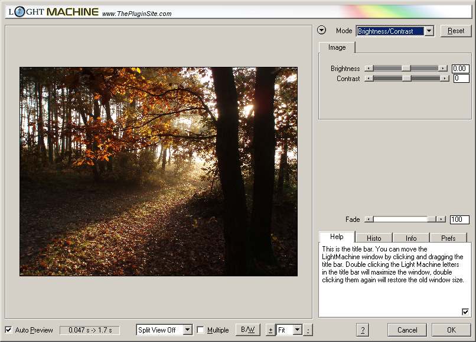Screen dimensions: 476x342
Task: Switch to the Prefs tab
Action: coord(448,238)
